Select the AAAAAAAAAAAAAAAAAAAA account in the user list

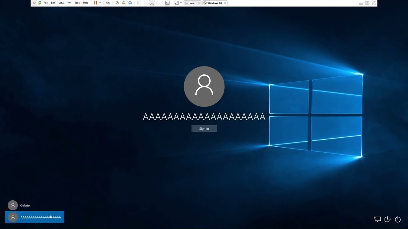coord(34,217)
